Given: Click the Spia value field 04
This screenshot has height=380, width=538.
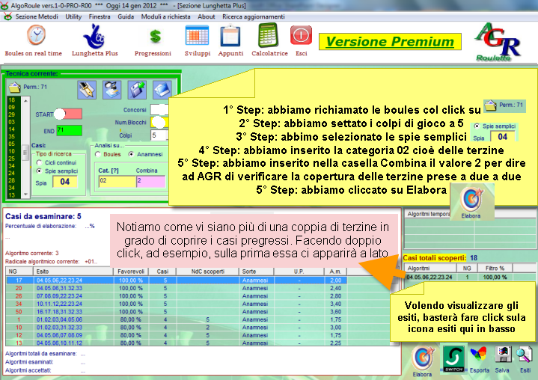Looking at the screenshot, I should (x=65, y=182).
